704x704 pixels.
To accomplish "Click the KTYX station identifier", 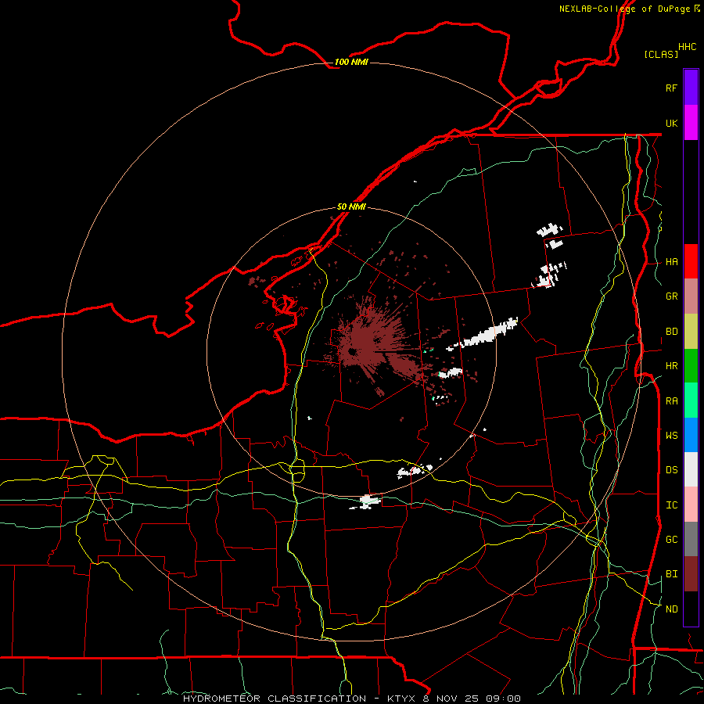I will (x=401, y=699).
